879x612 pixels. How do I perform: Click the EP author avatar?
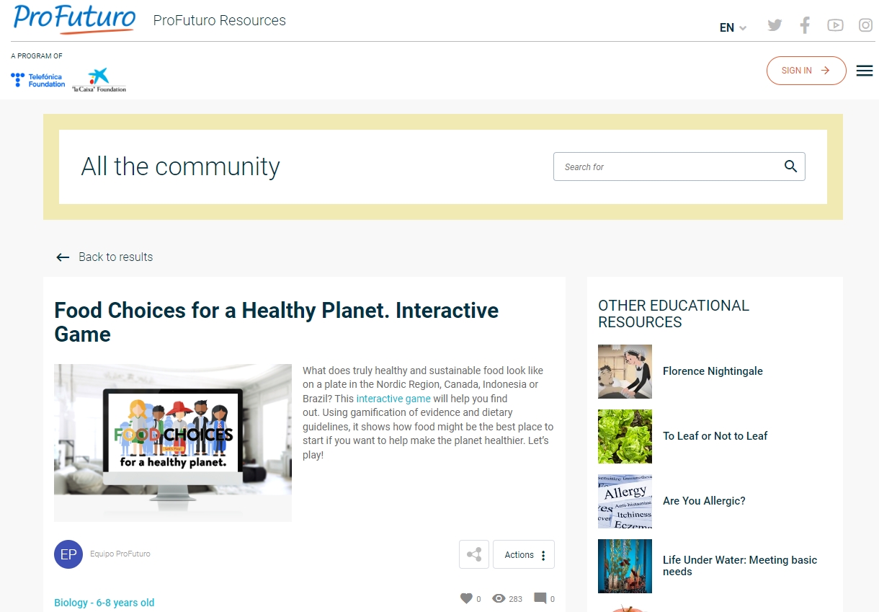click(68, 554)
